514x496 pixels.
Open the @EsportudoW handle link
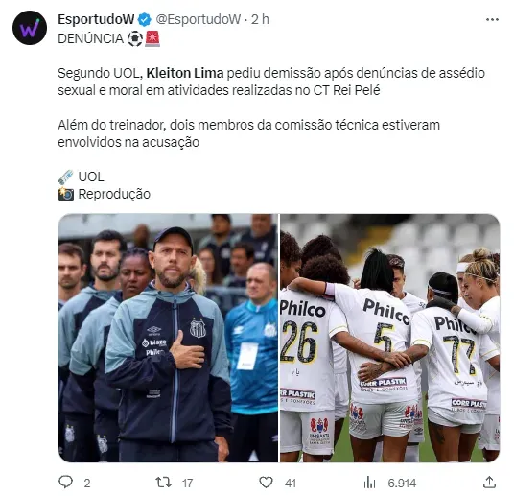pos(198,20)
